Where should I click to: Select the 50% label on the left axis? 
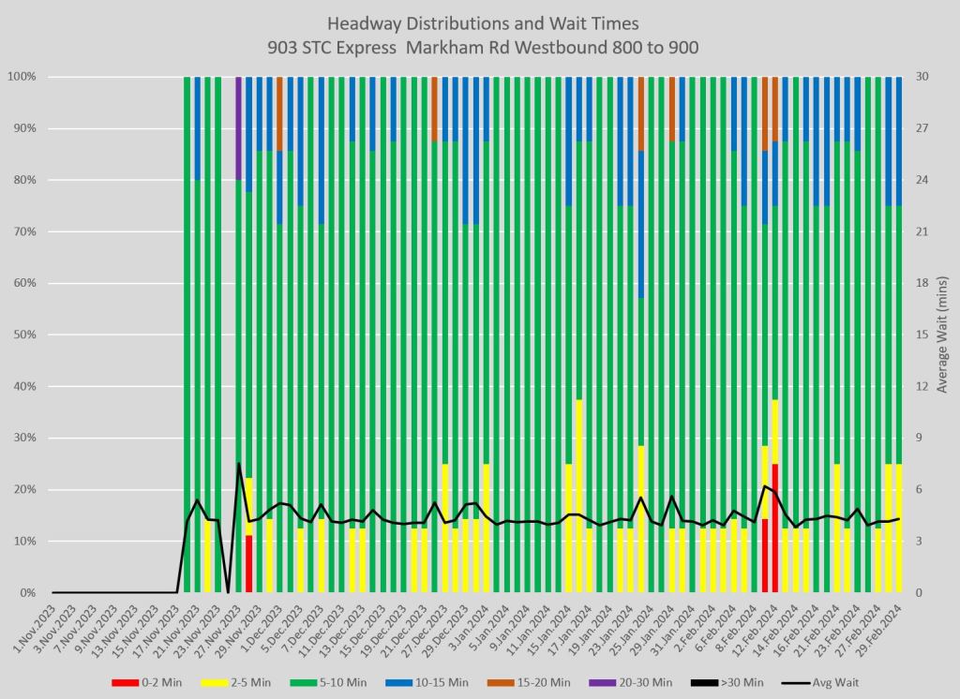24,335
